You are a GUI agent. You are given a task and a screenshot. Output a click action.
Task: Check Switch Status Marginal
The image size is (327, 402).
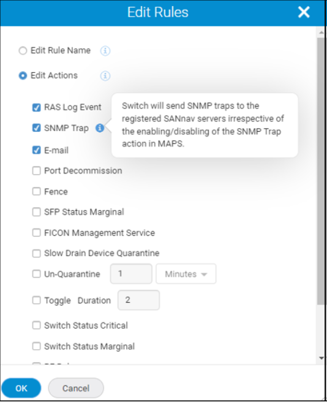pyautogui.click(x=36, y=346)
